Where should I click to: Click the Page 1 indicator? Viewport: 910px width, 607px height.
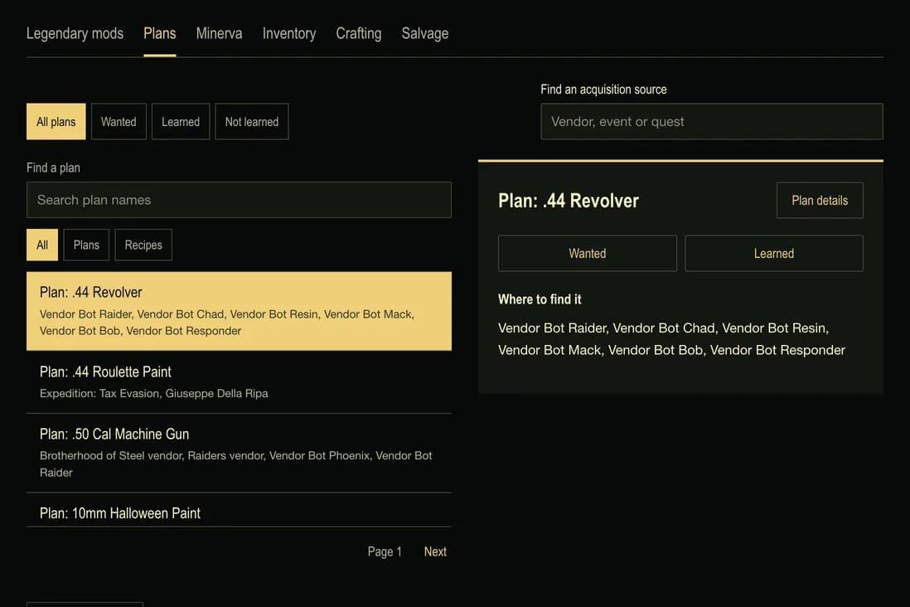pos(385,551)
